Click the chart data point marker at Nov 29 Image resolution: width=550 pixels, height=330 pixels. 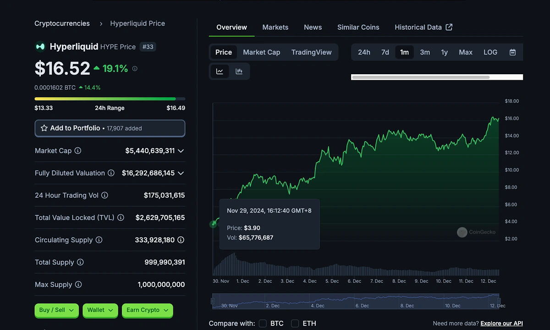pyautogui.click(x=213, y=224)
